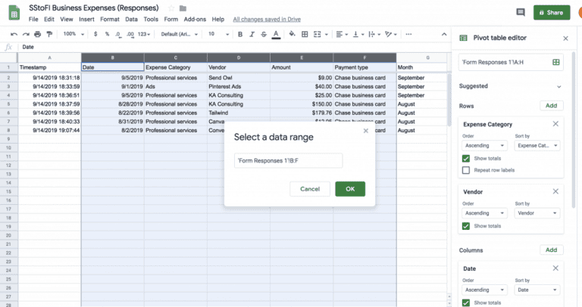
Task: Close the Select a data range dialog
Action: point(365,131)
